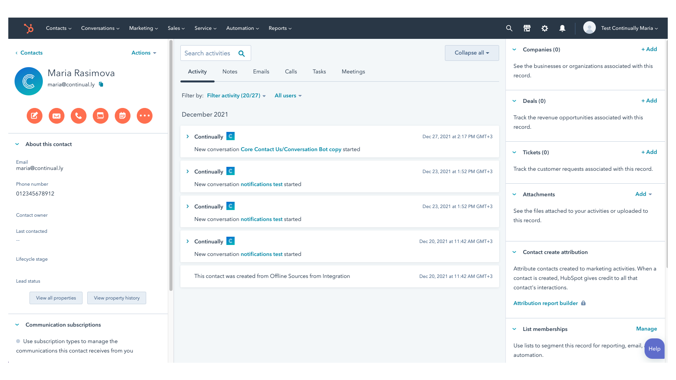This screenshot has height=380, width=676.
Task: Click inside the Search activities field
Action: 212,53
